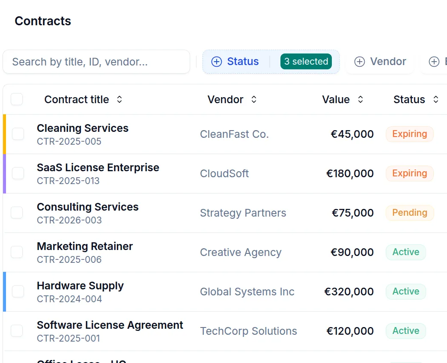Screen dimensions: 447x363
Task: Click the €90,000 value cell
Action: coord(352,252)
